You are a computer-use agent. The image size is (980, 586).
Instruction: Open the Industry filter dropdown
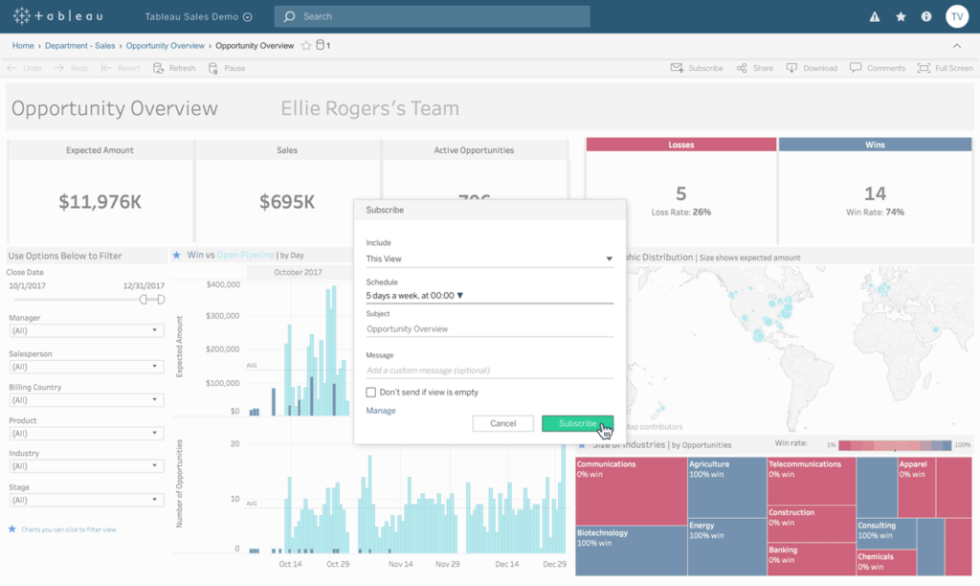click(x=86, y=466)
